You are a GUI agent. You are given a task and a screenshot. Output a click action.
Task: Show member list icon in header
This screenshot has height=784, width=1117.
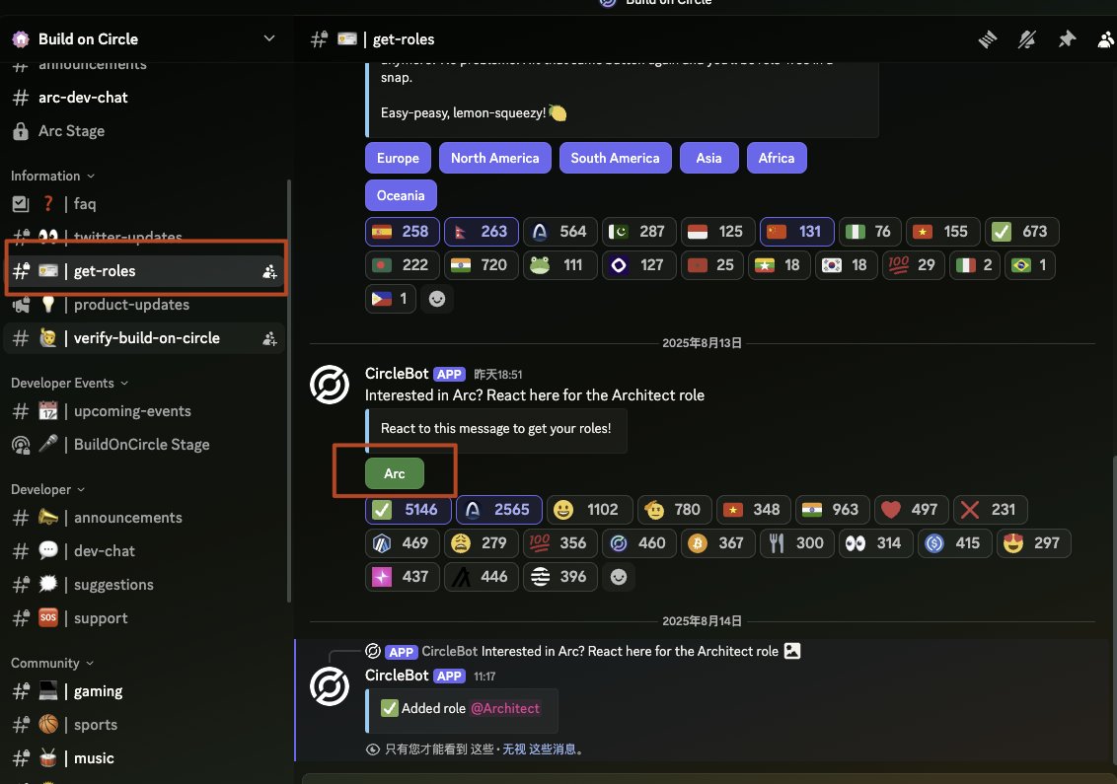click(1105, 39)
